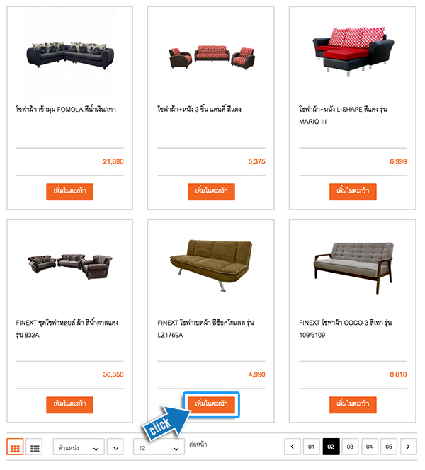Toggle sort direction arrow box

115,447
